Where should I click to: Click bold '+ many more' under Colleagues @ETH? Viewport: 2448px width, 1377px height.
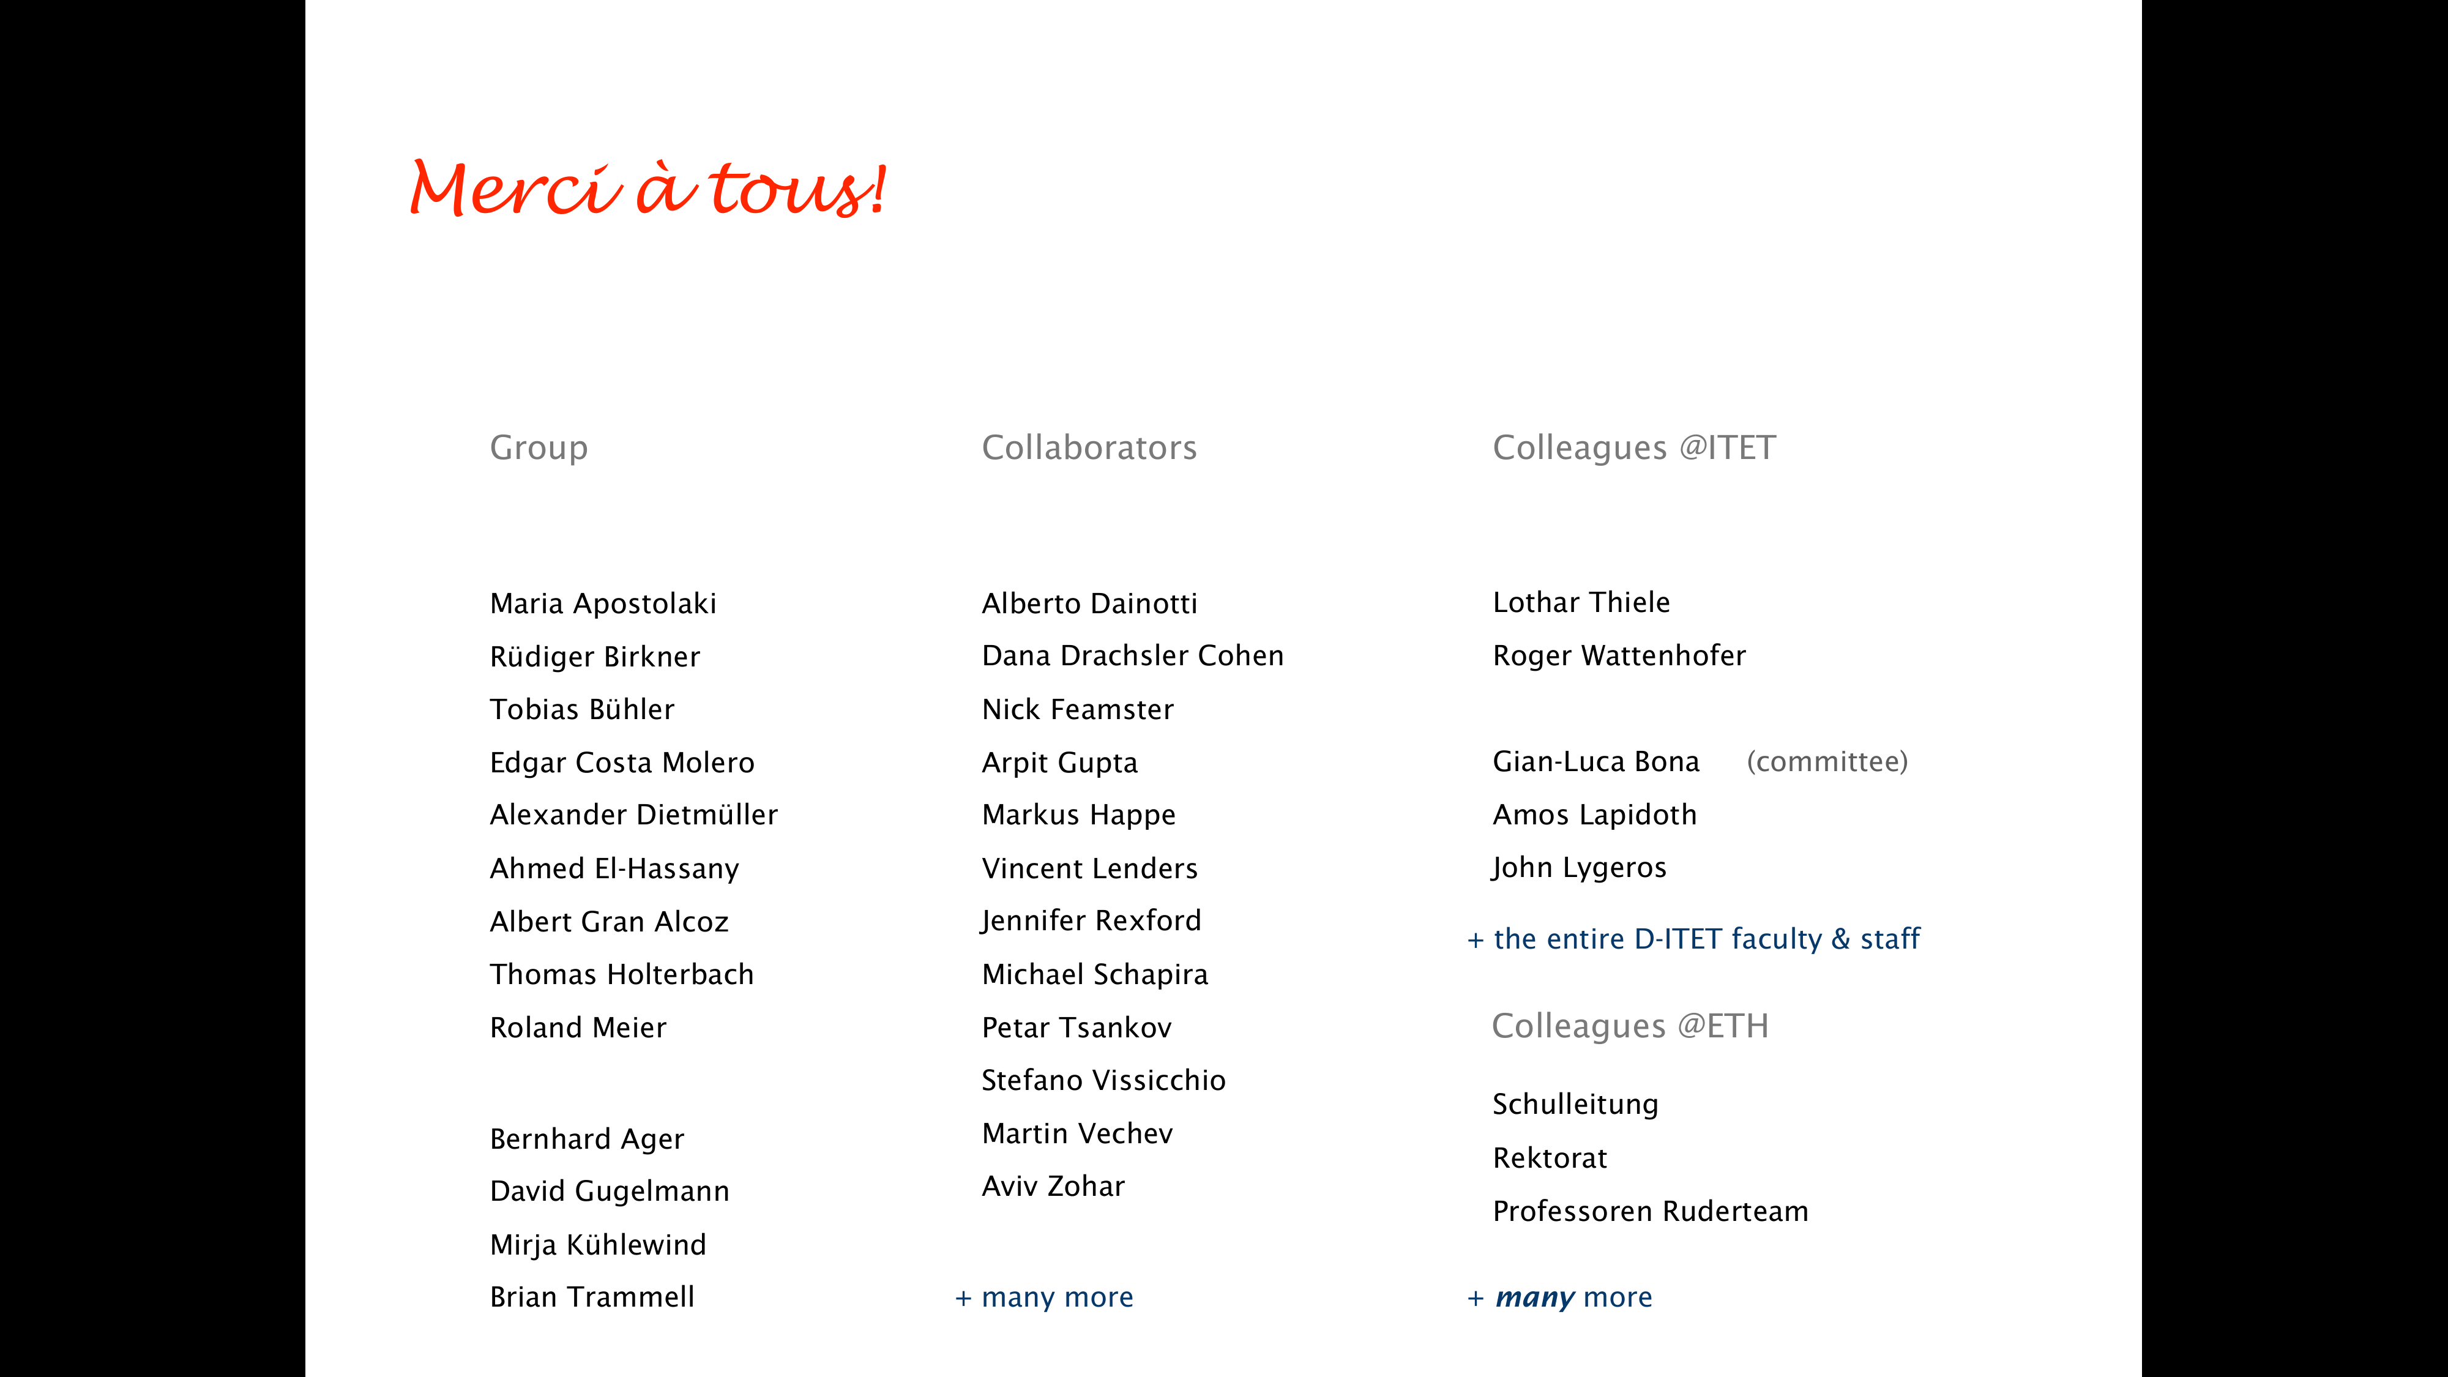[x=1559, y=1297]
